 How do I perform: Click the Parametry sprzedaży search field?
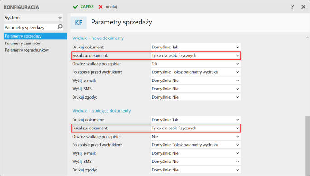[31, 27]
